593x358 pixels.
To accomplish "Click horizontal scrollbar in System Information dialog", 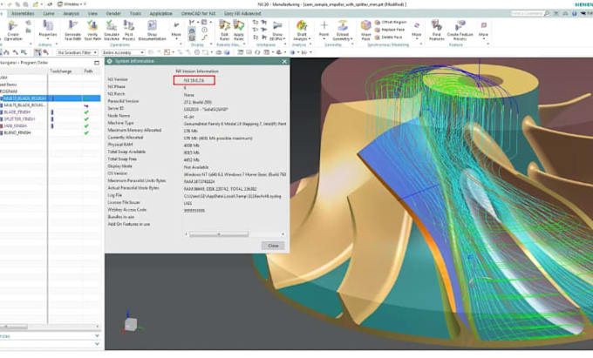I will tap(219, 234).
